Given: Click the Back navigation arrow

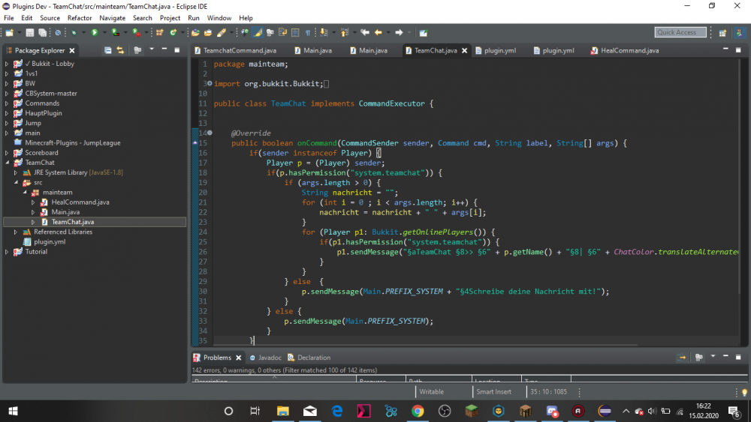Looking at the screenshot, I should (x=379, y=32).
